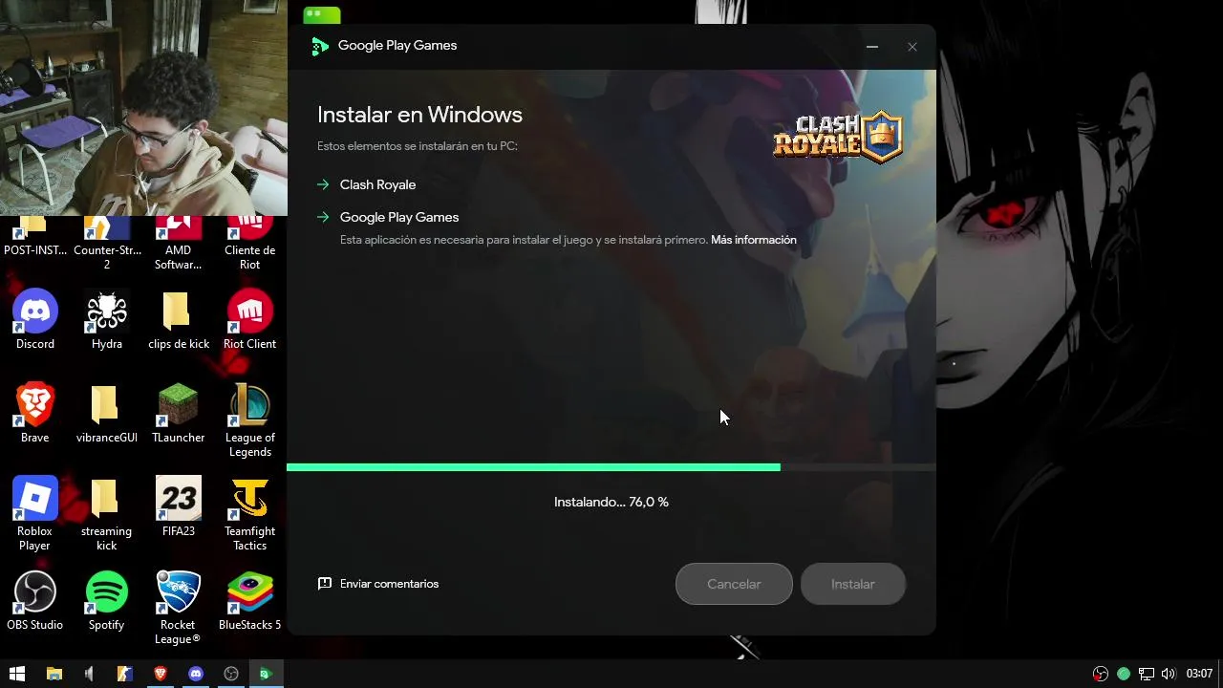Viewport: 1223px width, 688px height.
Task: Click the Instalar button
Action: pos(852,584)
